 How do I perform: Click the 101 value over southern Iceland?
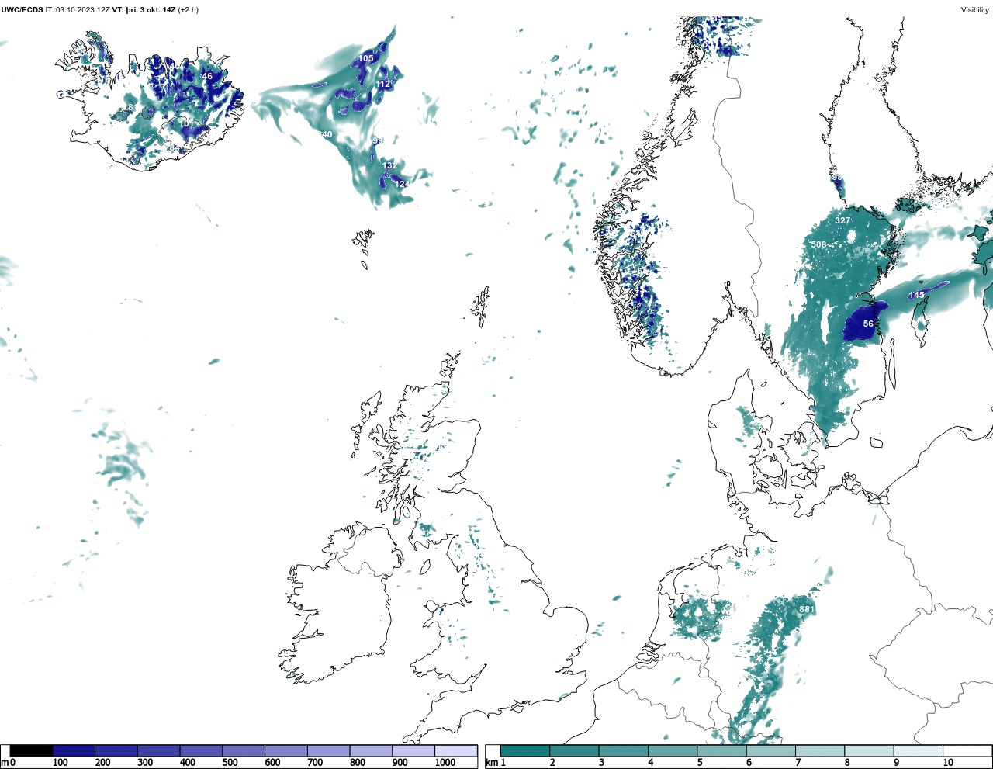click(x=186, y=123)
